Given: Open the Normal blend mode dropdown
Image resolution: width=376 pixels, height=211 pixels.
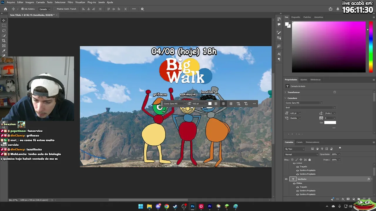Looking at the screenshot, I should [x=301, y=154].
